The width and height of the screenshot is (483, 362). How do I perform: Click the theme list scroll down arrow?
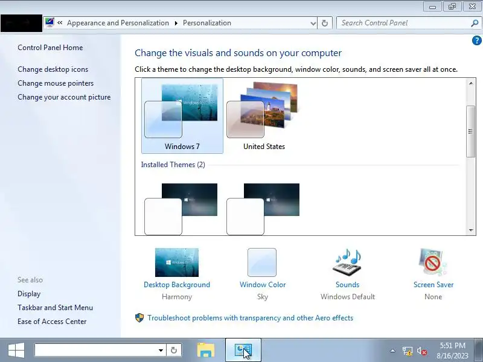click(471, 230)
